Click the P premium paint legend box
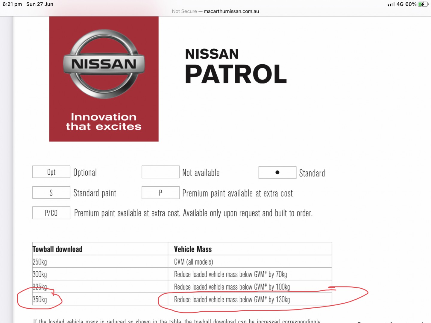 coord(160,193)
